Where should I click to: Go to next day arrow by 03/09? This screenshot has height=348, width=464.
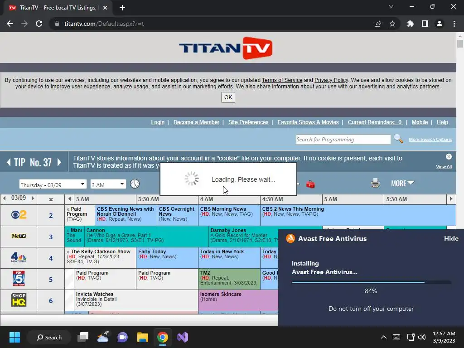coord(33,198)
